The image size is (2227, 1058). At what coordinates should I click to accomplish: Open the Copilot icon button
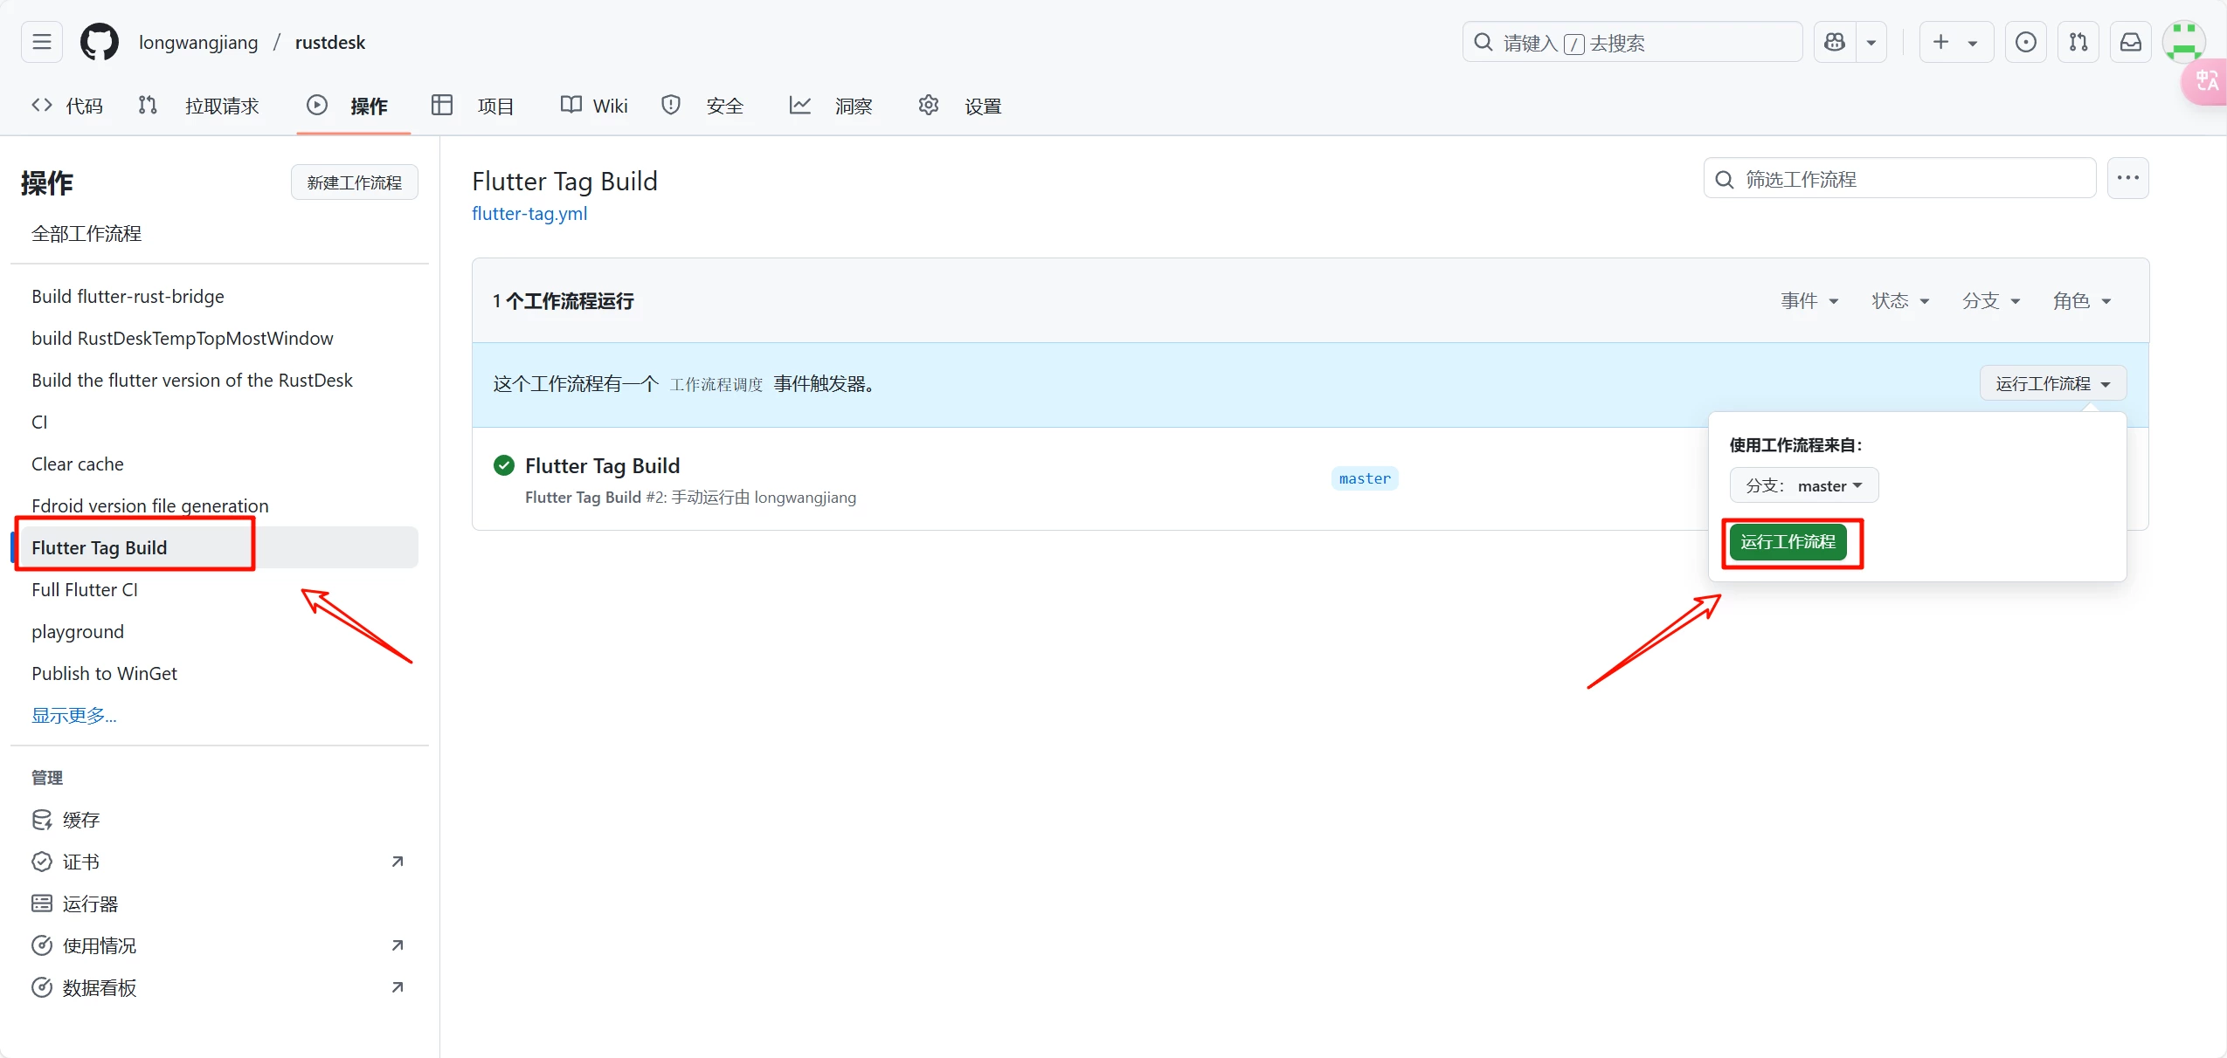click(1835, 42)
